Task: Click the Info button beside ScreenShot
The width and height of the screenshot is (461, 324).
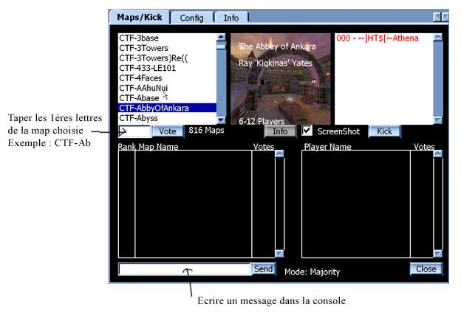Action: [280, 131]
